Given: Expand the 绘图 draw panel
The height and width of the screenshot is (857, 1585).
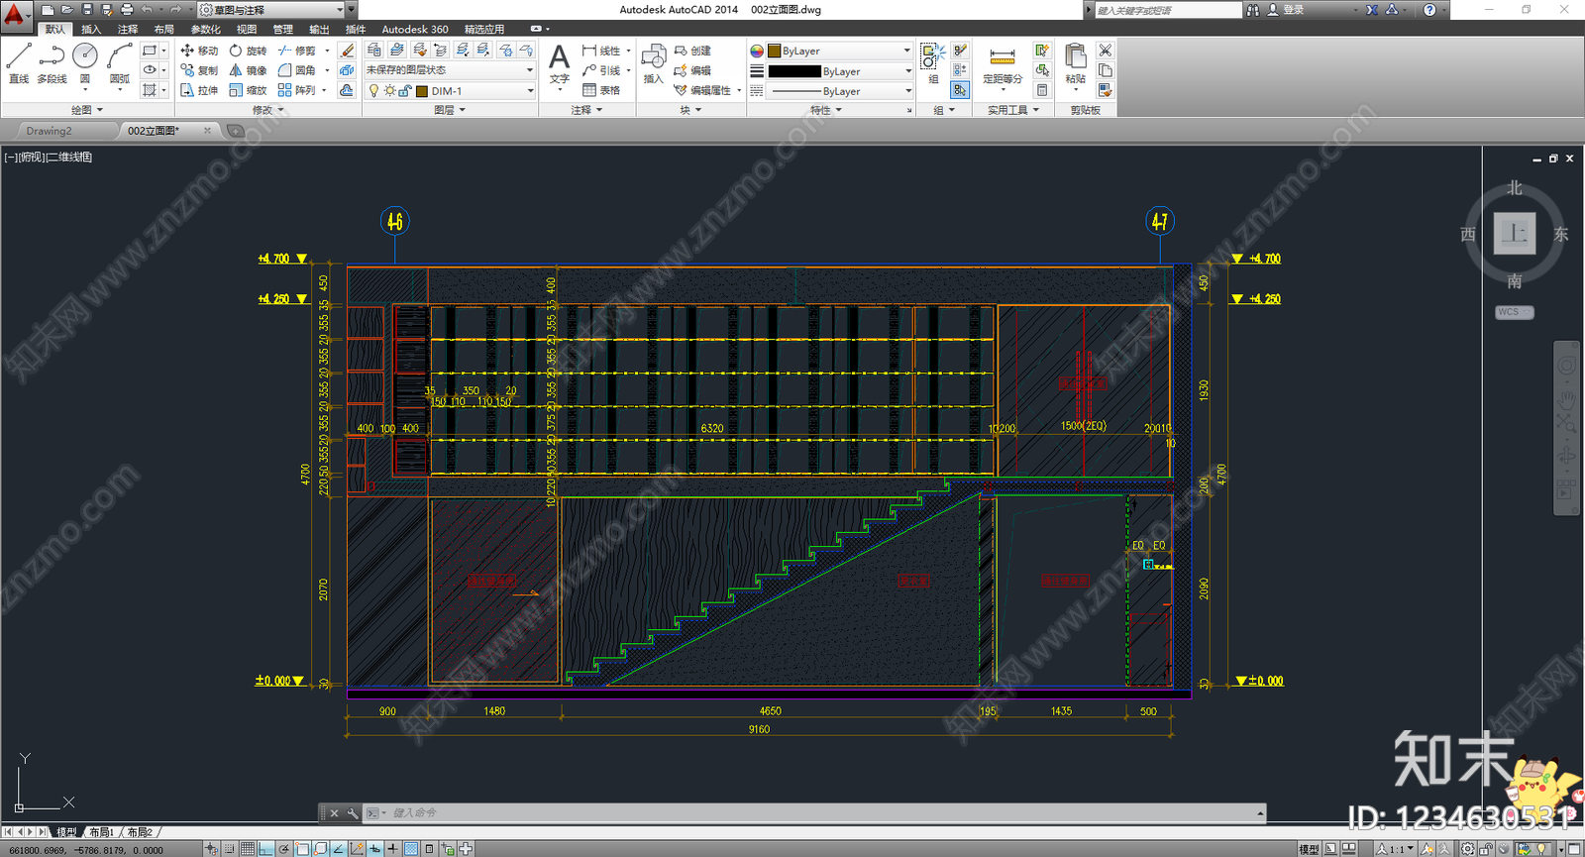Looking at the screenshot, I should [x=87, y=110].
